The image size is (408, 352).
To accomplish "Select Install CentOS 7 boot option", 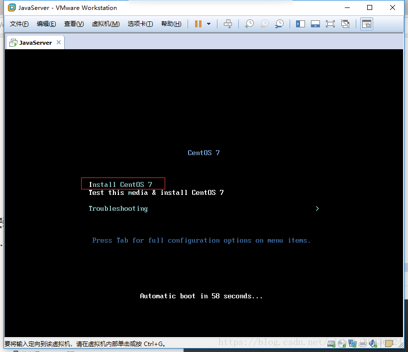I will (x=120, y=184).
